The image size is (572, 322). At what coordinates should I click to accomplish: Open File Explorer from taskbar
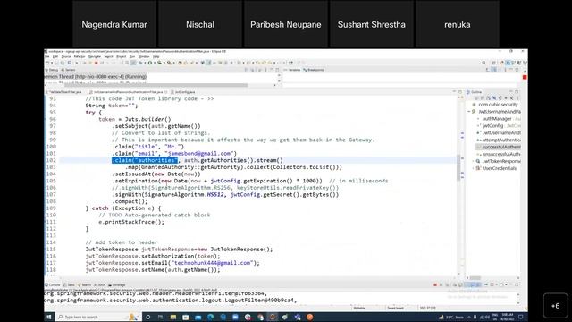173,317
